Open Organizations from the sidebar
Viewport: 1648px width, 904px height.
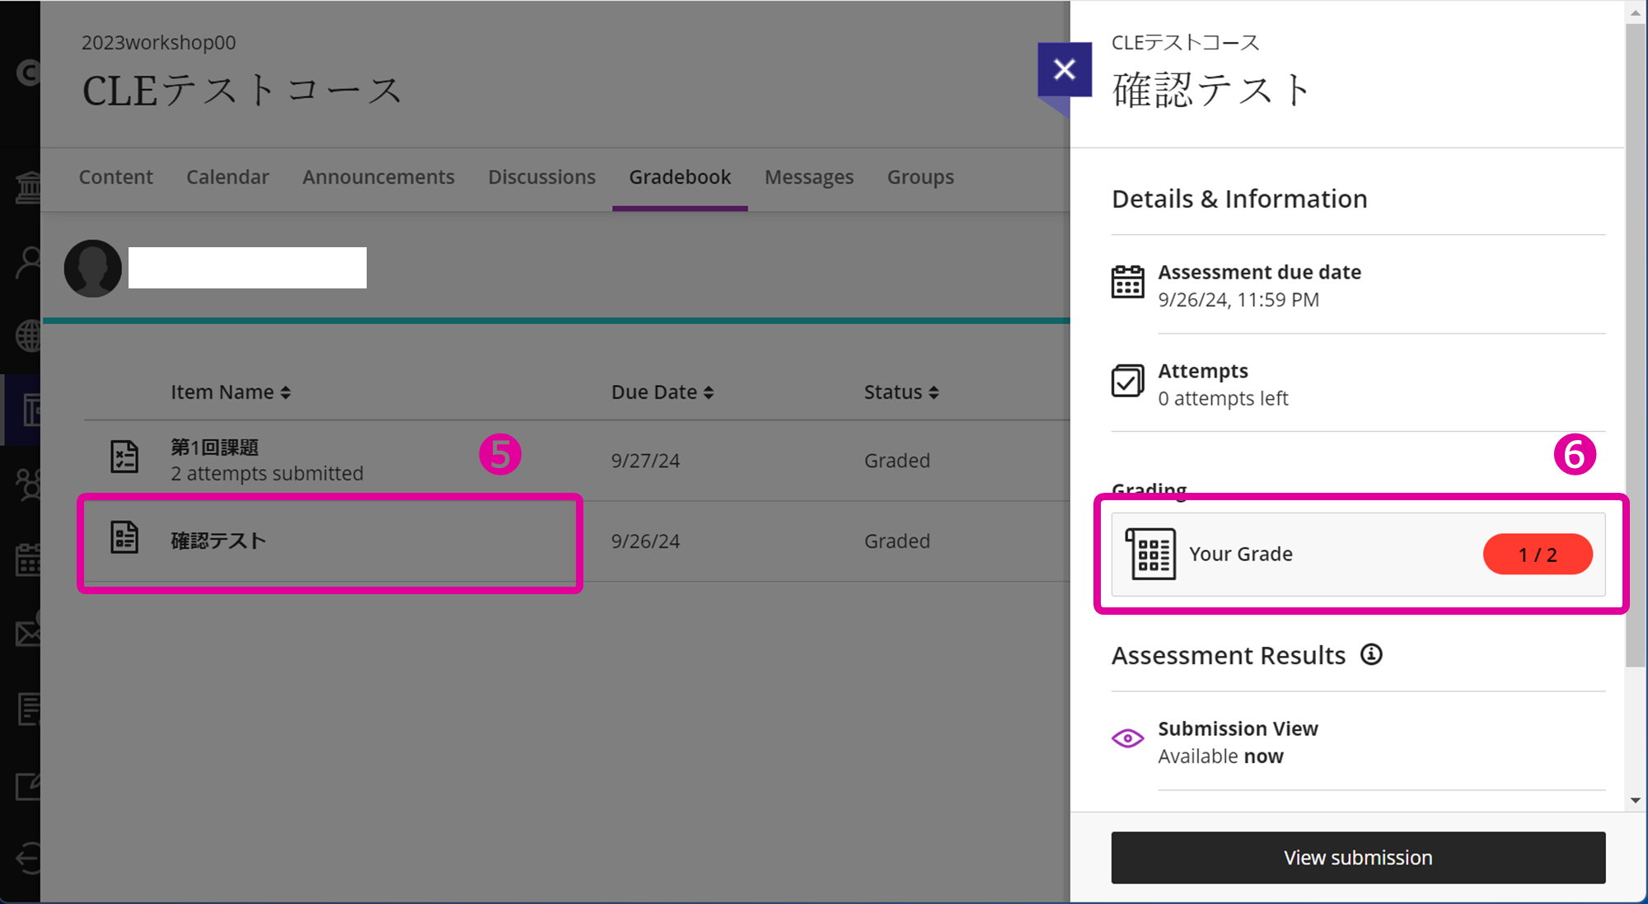coord(30,485)
